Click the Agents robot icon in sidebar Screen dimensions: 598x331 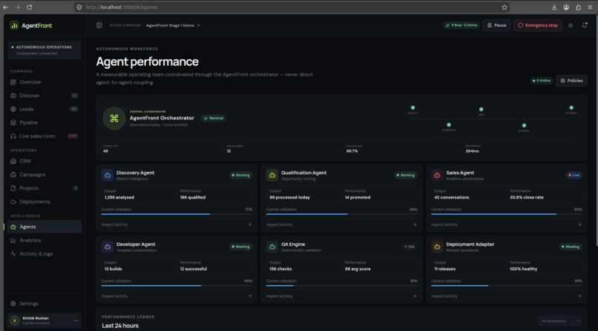tap(13, 227)
